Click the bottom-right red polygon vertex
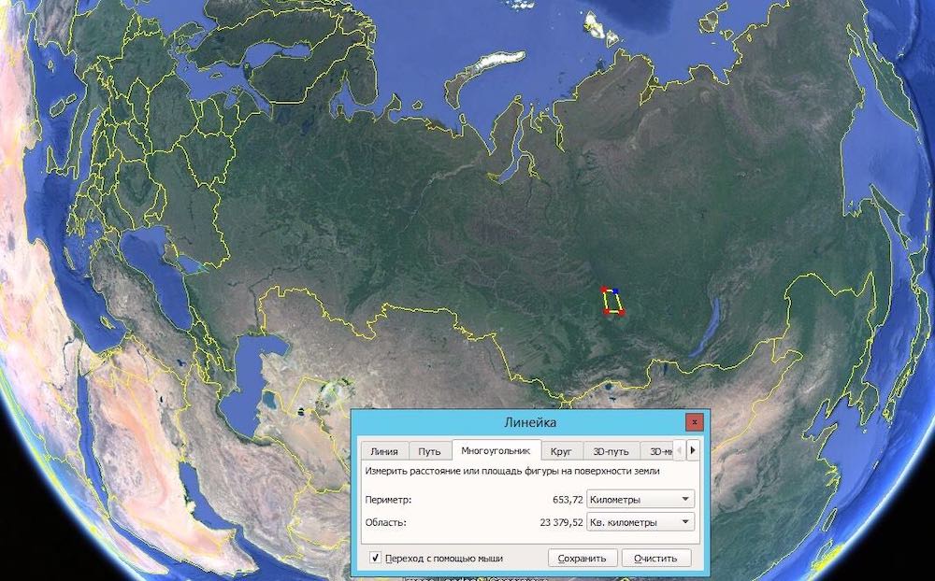Image resolution: width=935 pixels, height=581 pixels. (622, 312)
